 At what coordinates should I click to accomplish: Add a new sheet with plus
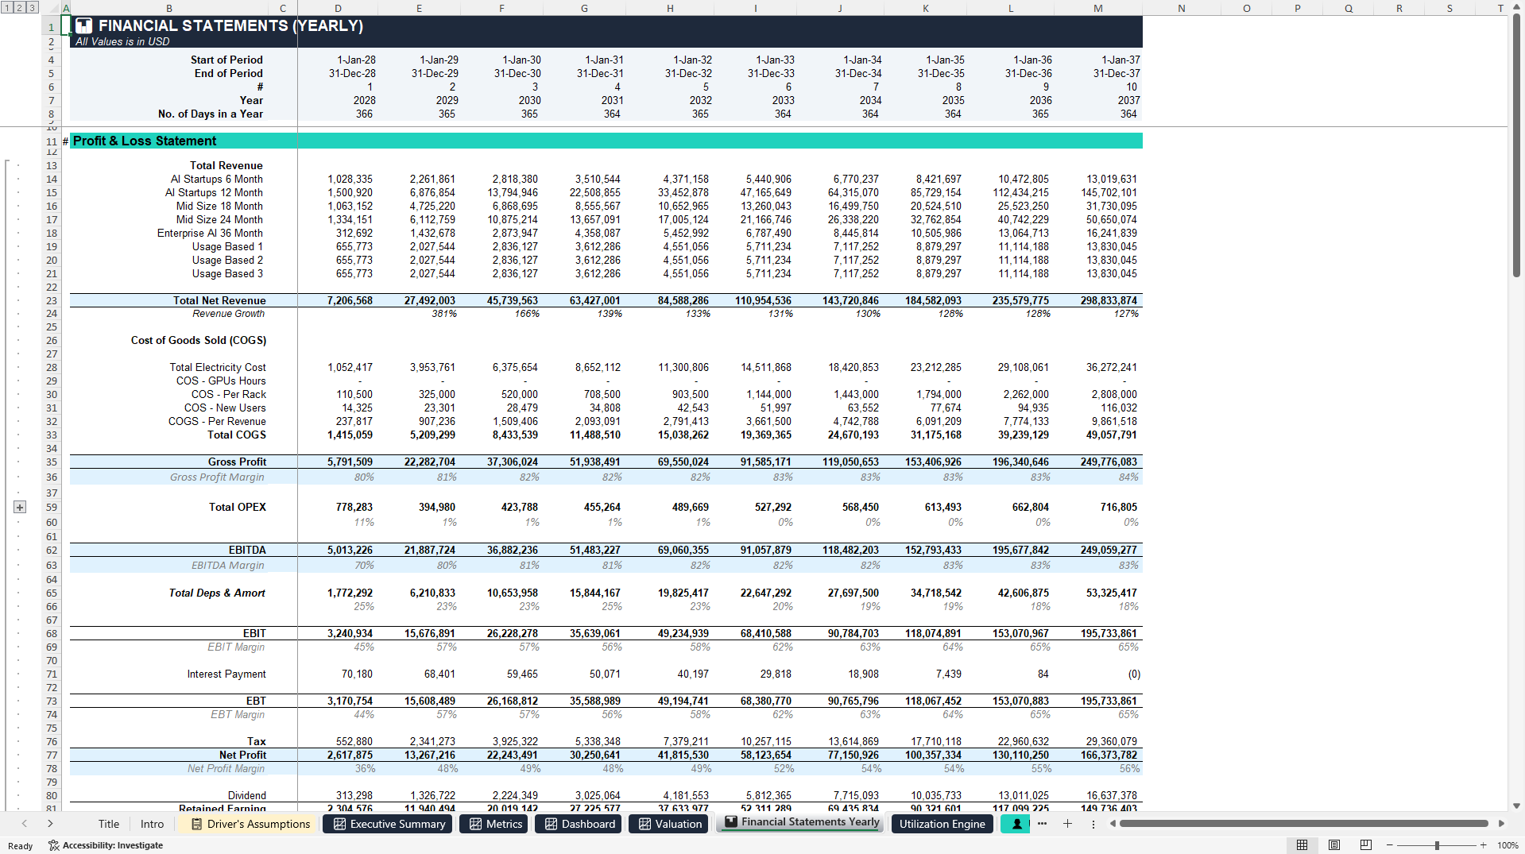[1067, 824]
